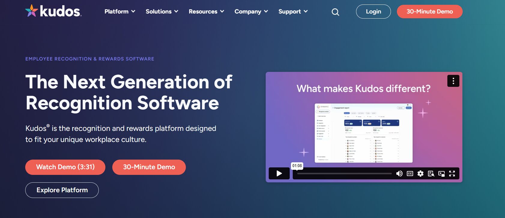Click the "The Next Generation of Recognition Software" headline
This screenshot has height=218, width=505.
(129, 92)
